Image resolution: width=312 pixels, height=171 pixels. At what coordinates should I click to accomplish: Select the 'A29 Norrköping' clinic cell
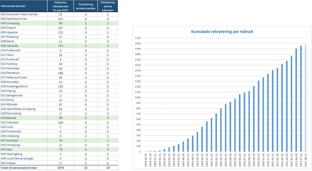(x=23, y=114)
